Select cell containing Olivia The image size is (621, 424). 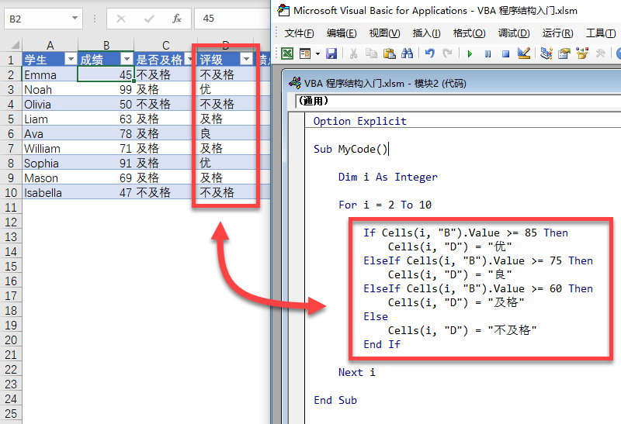(x=50, y=105)
